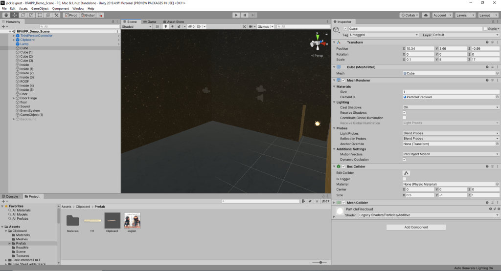Image resolution: width=501 pixels, height=271 pixels.
Task: Open the GameObject menu
Action: [40, 8]
